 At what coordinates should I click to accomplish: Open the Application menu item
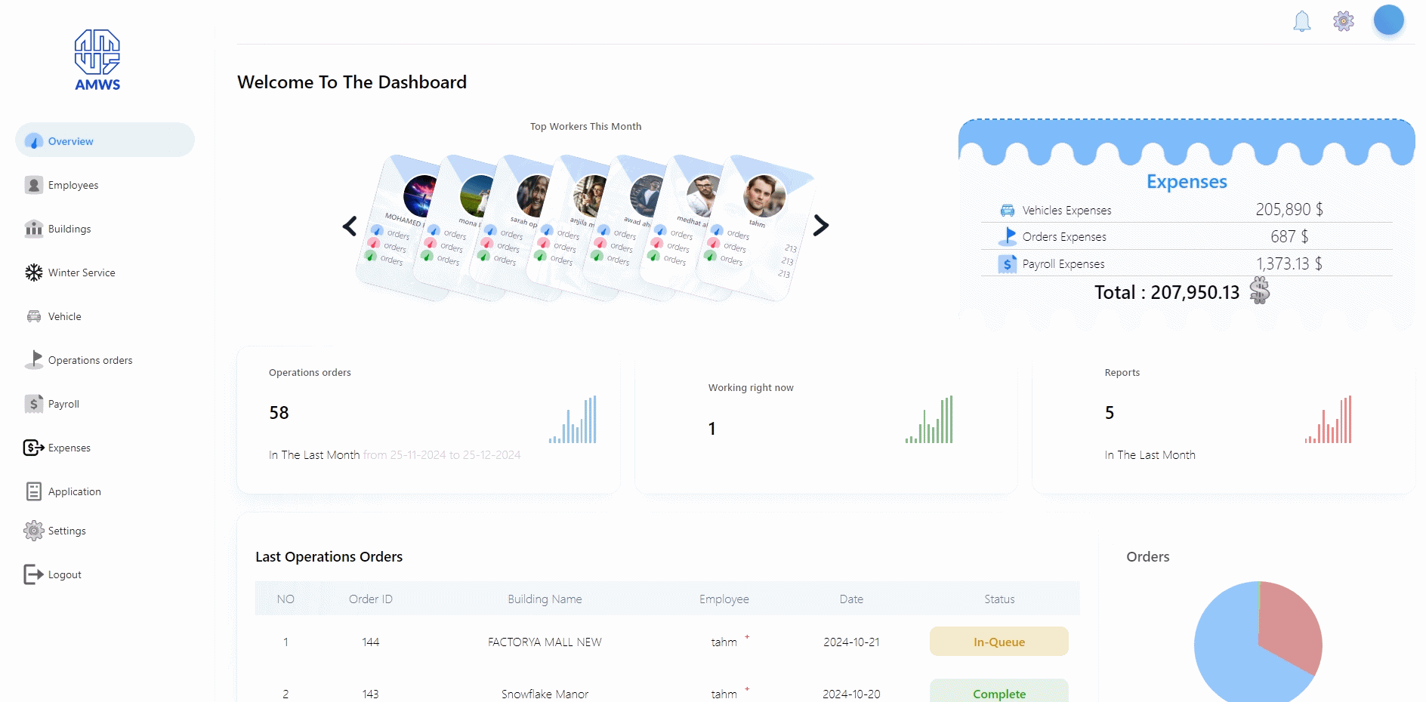(x=74, y=491)
